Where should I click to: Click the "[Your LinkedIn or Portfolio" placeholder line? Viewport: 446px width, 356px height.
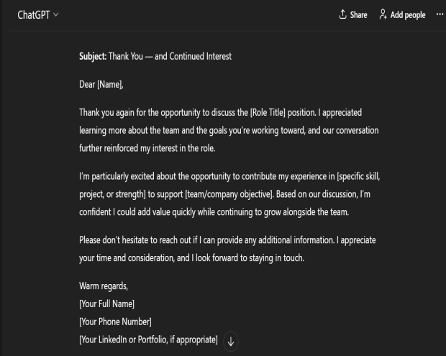147,338
